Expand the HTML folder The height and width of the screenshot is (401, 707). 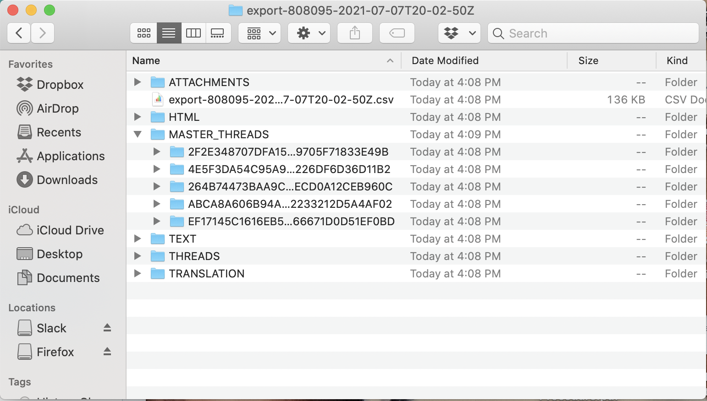coord(137,117)
